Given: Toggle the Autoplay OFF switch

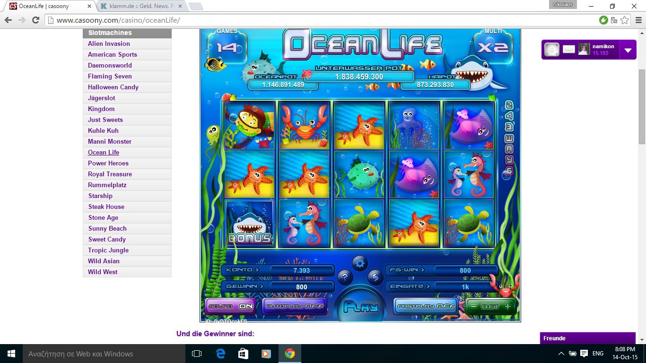Looking at the screenshot, I should (294, 306).
